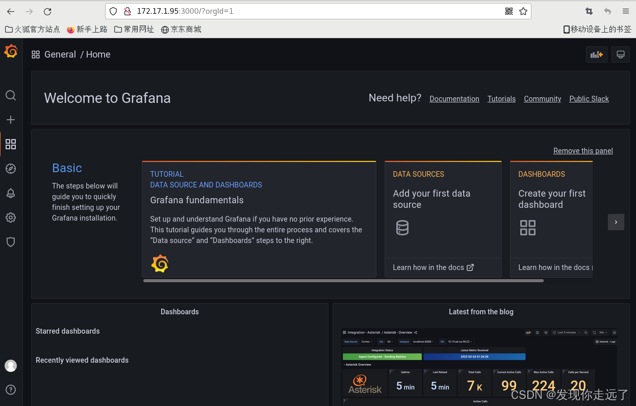
Task: Bookmark this page with the star icon
Action: click(x=523, y=11)
